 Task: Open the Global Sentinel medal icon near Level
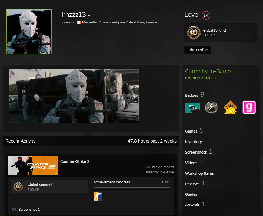pyautogui.click(x=194, y=33)
